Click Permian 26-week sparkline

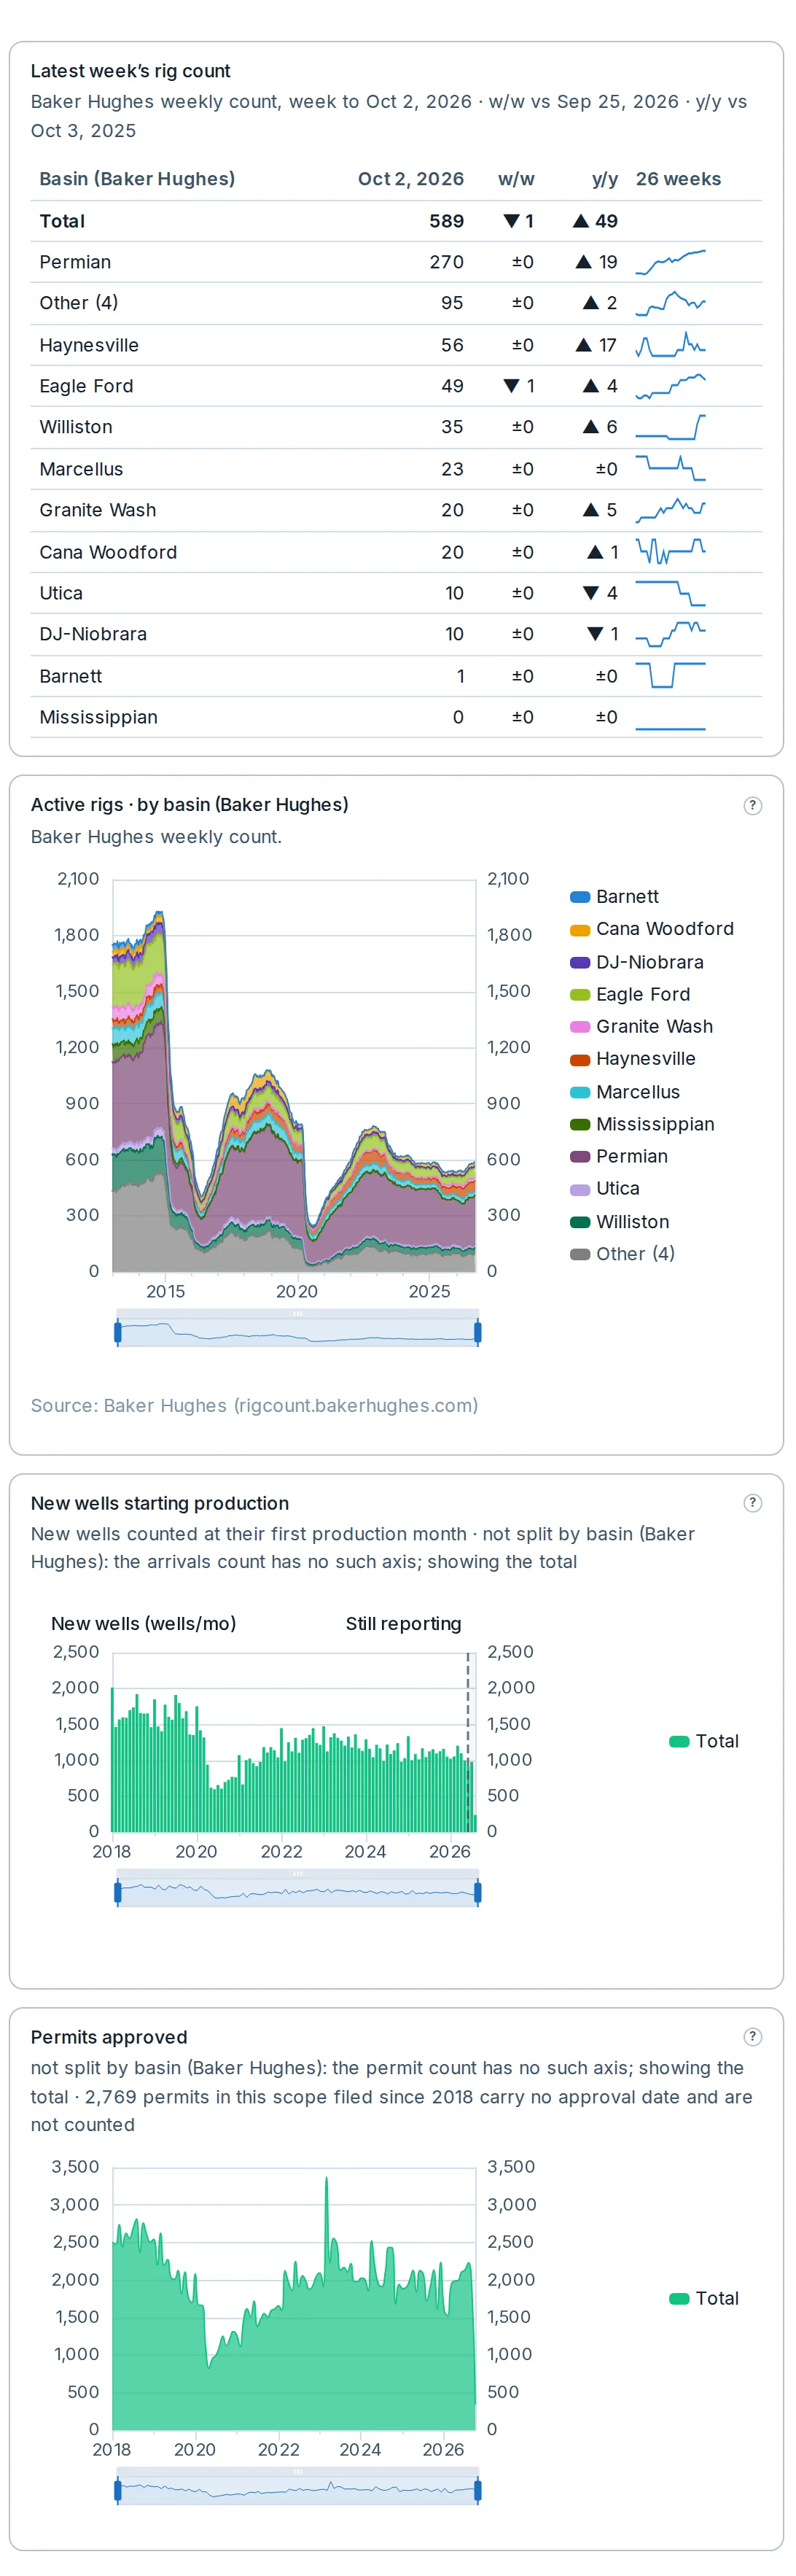click(670, 262)
